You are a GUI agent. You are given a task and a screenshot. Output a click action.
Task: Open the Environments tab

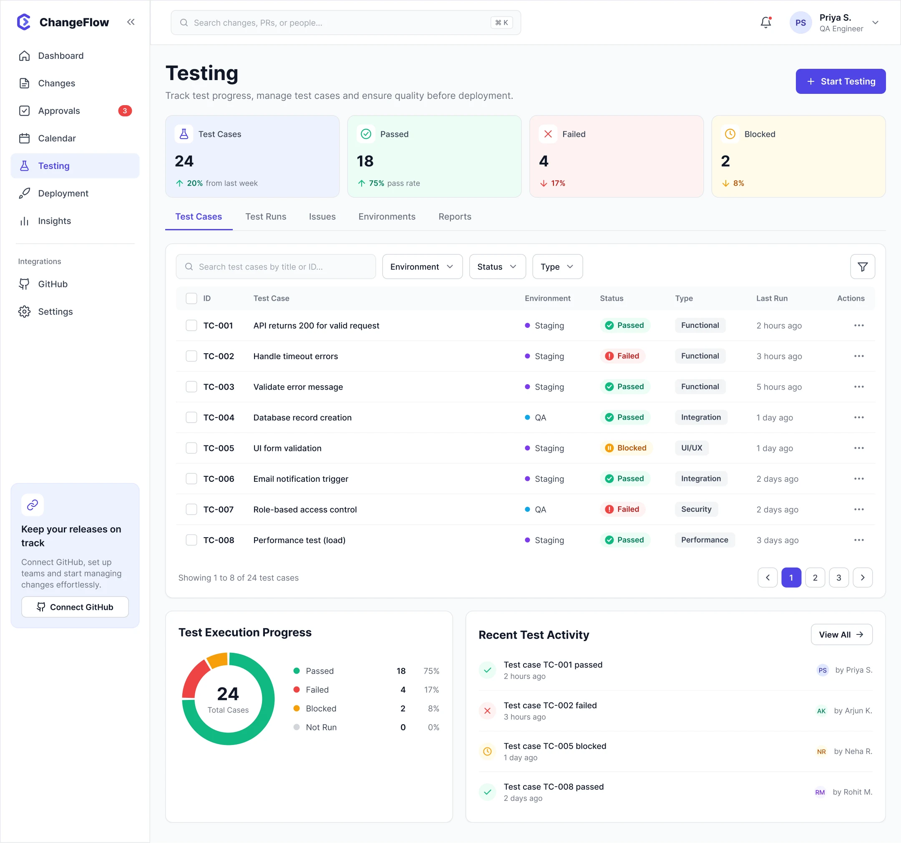pyautogui.click(x=387, y=216)
